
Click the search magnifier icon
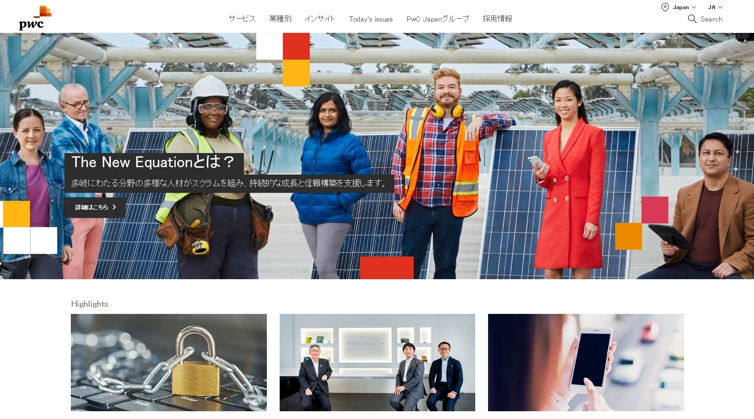[x=692, y=19]
